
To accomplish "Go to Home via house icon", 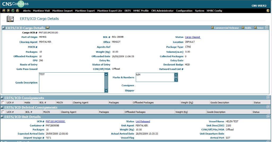I will pyautogui.click(x=17, y=11).
